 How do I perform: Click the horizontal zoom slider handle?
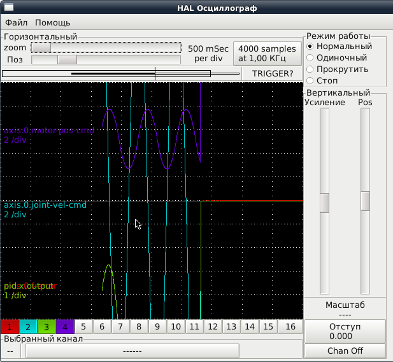click(x=41, y=48)
